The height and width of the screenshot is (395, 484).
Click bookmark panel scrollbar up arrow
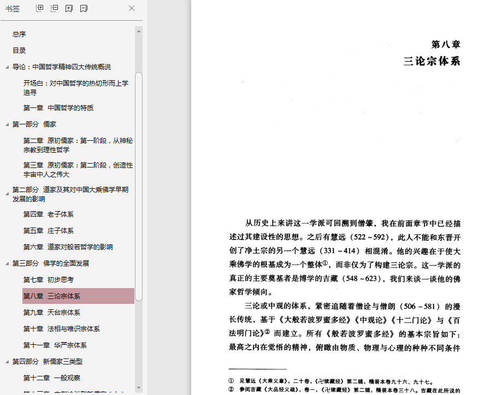click(x=139, y=31)
